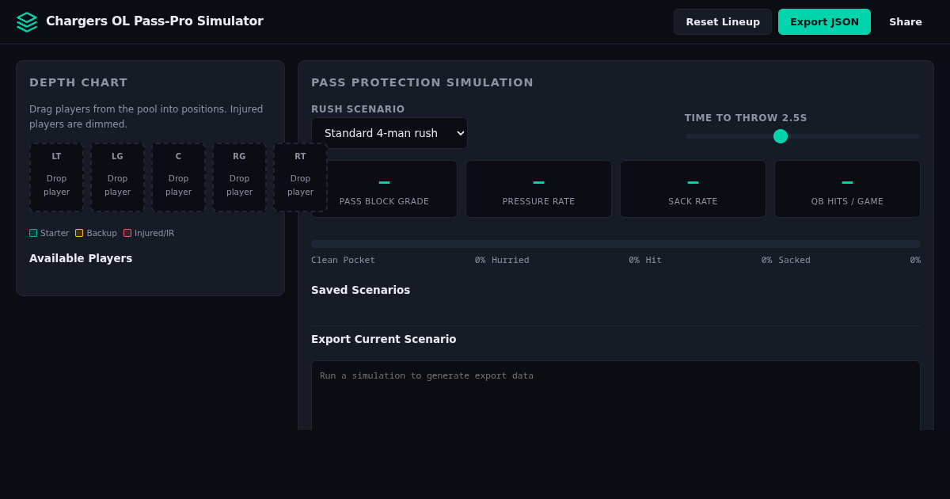Select the RG drop slot
This screenshot has height=499, width=950.
pos(239,177)
